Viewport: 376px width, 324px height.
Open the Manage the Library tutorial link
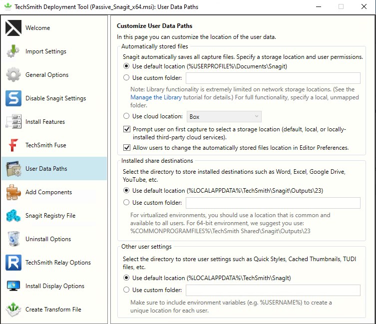point(156,97)
